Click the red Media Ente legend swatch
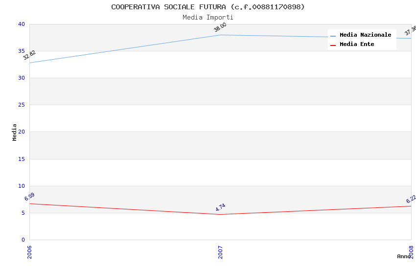416x269 pixels. (x=333, y=45)
